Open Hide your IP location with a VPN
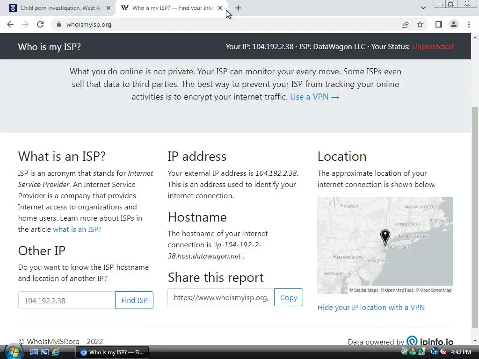Image resolution: width=479 pixels, height=359 pixels. point(371,308)
